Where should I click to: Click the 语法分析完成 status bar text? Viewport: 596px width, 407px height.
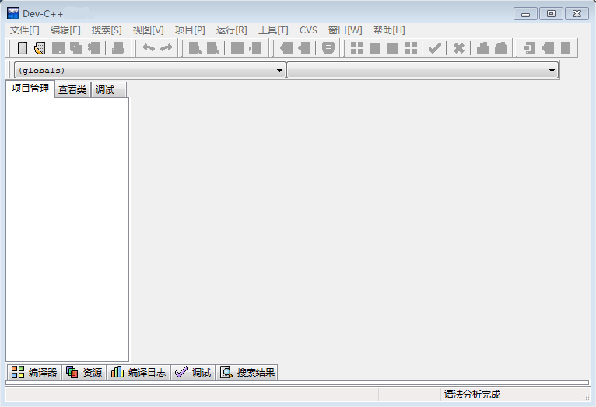(472, 395)
